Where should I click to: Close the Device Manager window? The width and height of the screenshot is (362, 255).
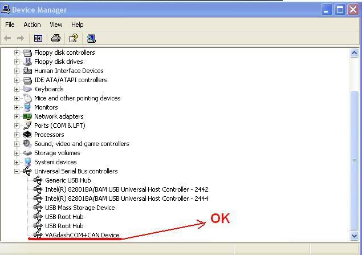tap(353, 10)
